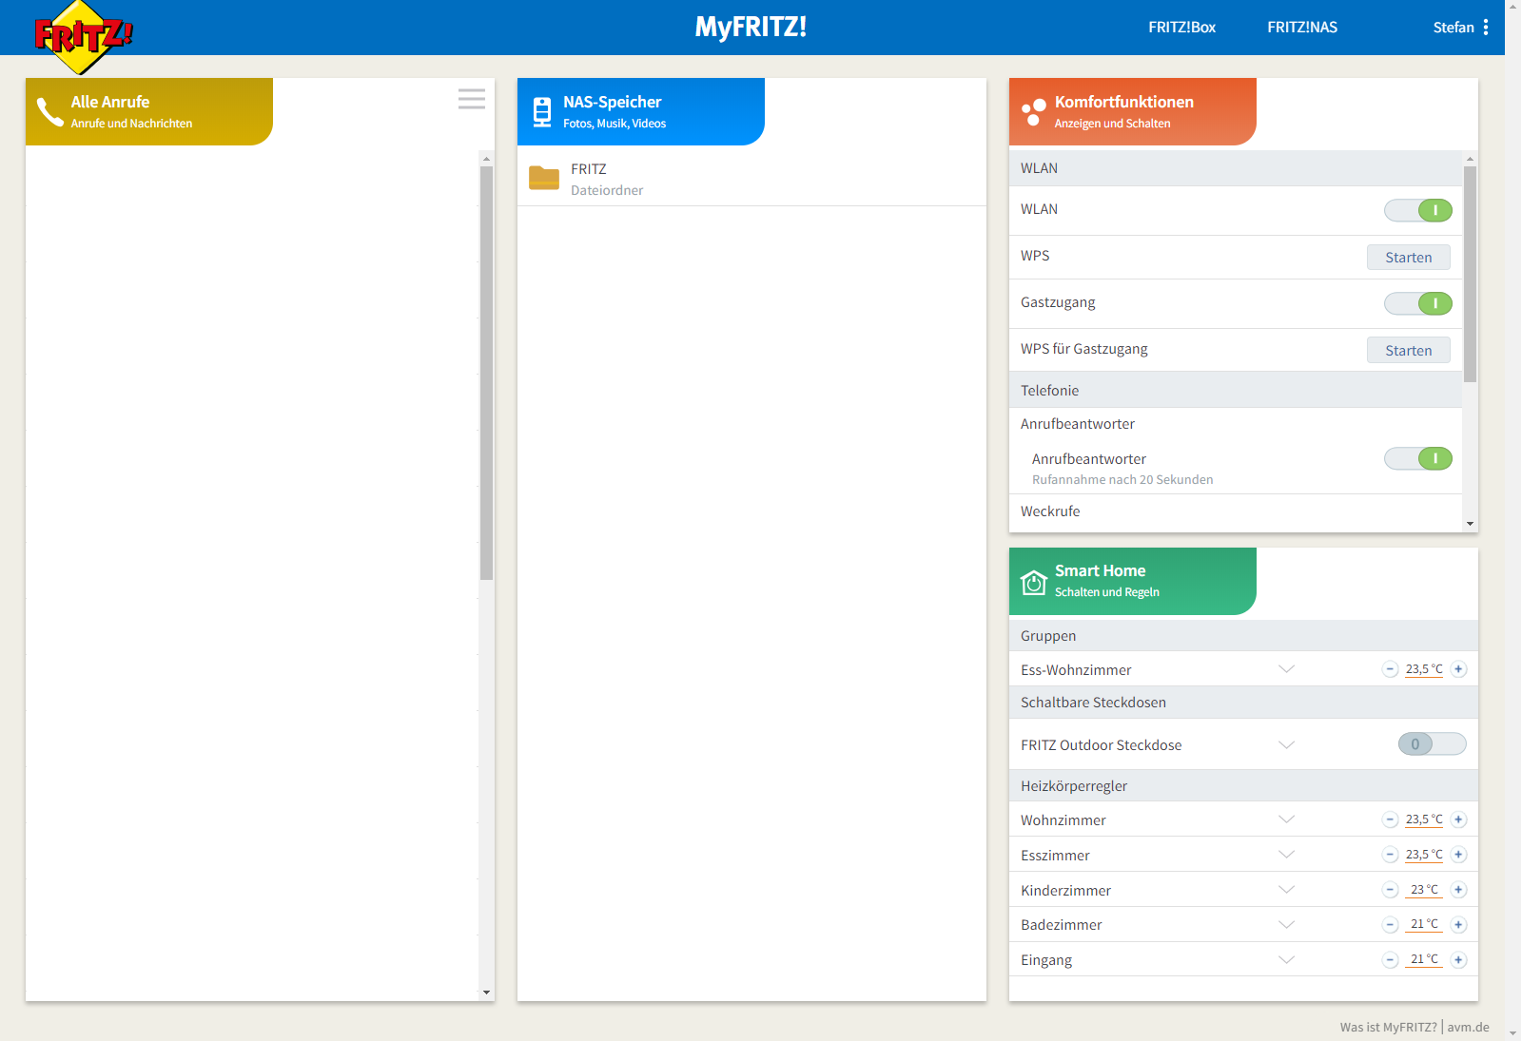This screenshot has width=1522, height=1041.
Task: Expand Esszimmer radiator details
Action: tap(1287, 855)
